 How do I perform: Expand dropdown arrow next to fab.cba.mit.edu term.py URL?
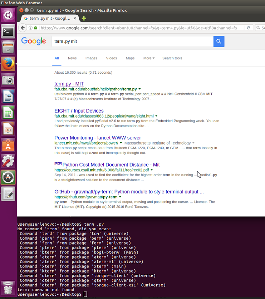click(x=139, y=89)
